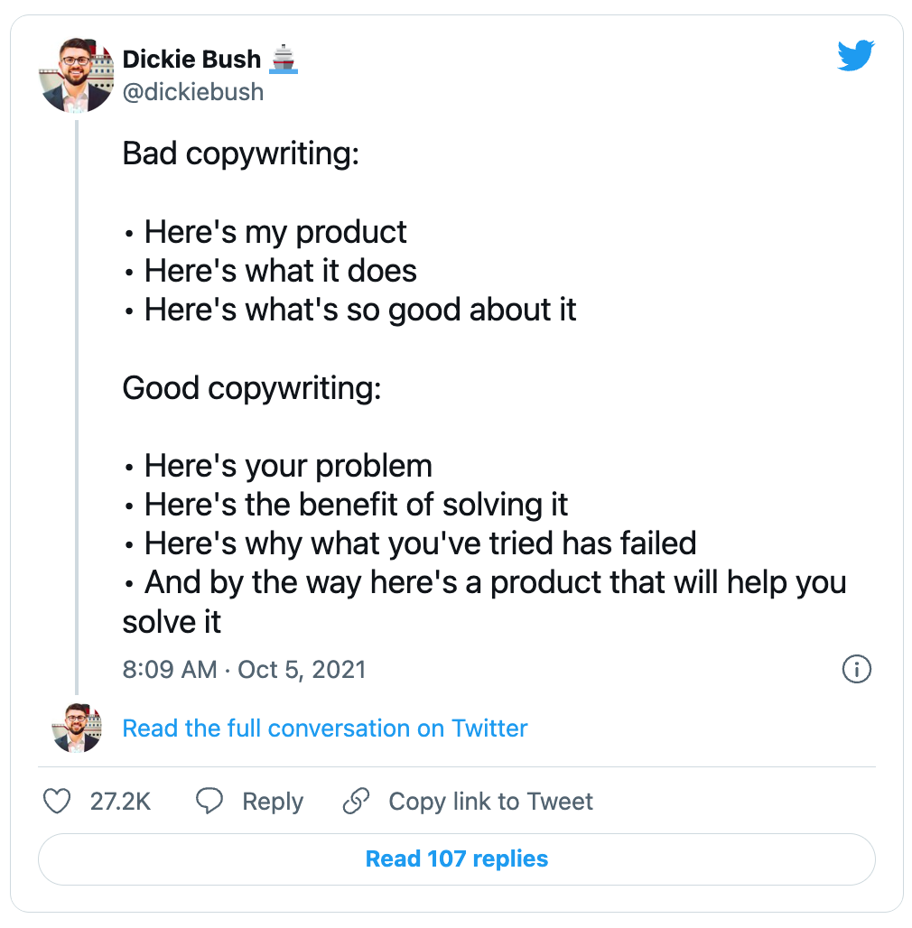This screenshot has height=928, width=912.
Task: Click the small avatar beside the conversation link
Action: (x=77, y=728)
